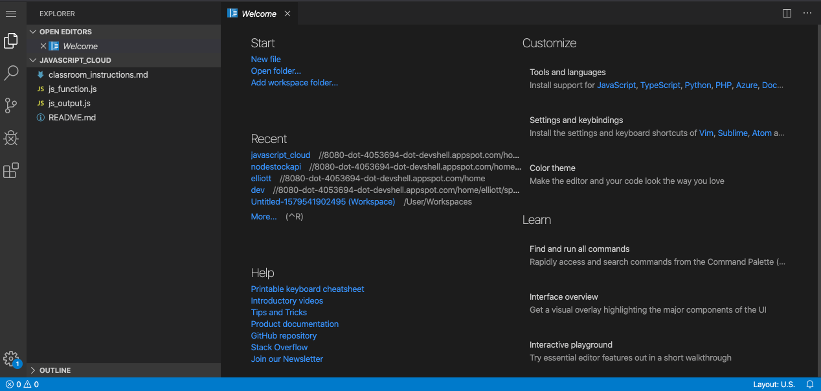Viewport: 821px width, 391px height.
Task: Install Sublime keybindings link
Action: click(732, 133)
